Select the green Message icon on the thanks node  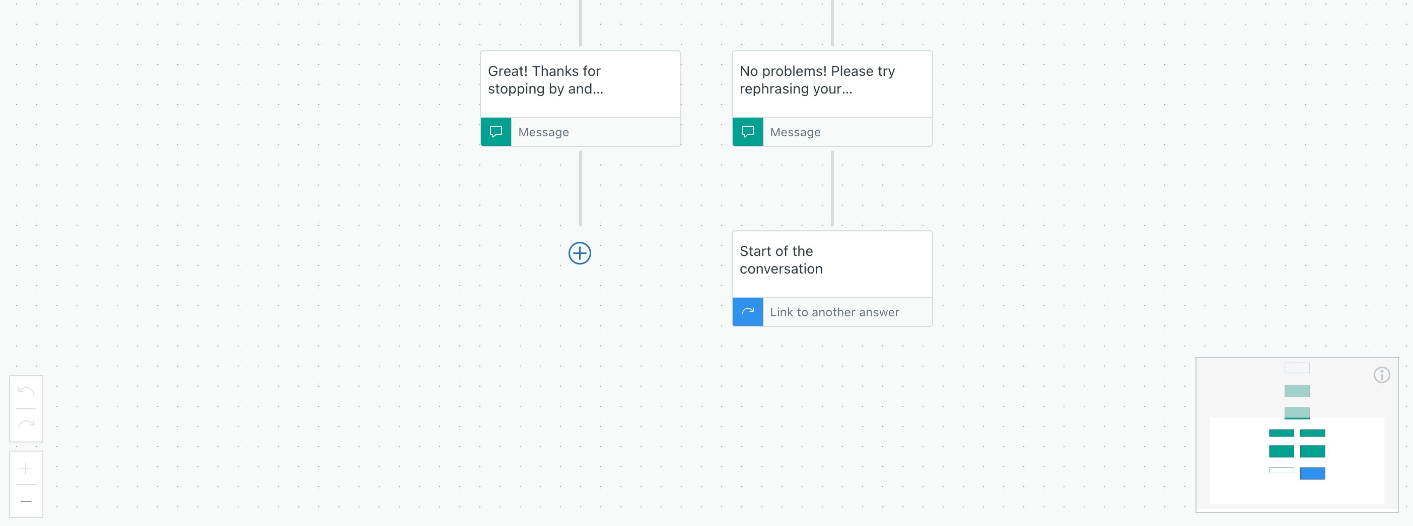coord(496,132)
